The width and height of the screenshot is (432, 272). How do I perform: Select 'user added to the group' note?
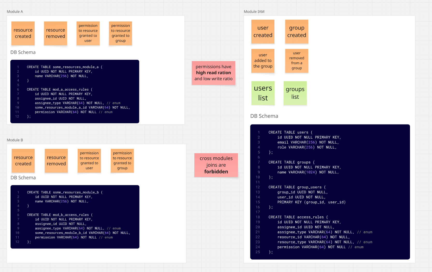point(263,61)
